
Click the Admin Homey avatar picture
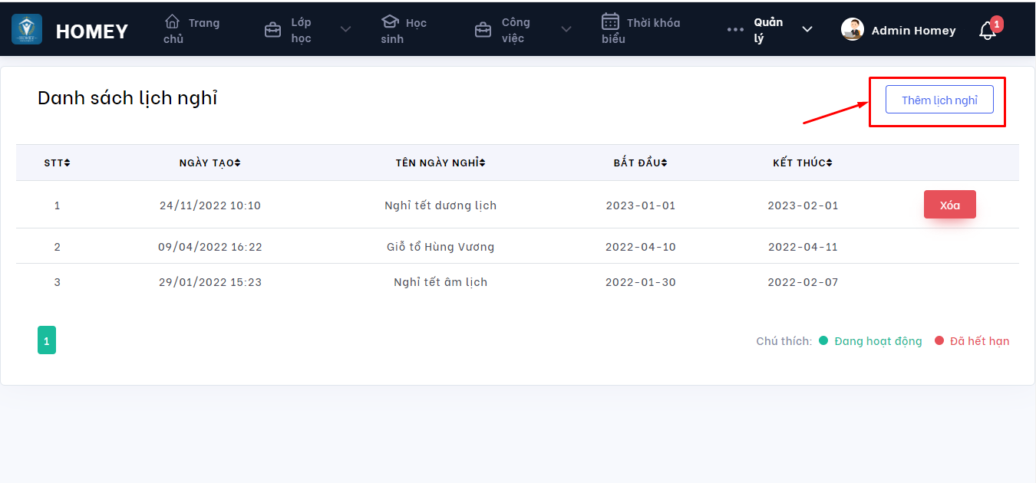tap(853, 30)
